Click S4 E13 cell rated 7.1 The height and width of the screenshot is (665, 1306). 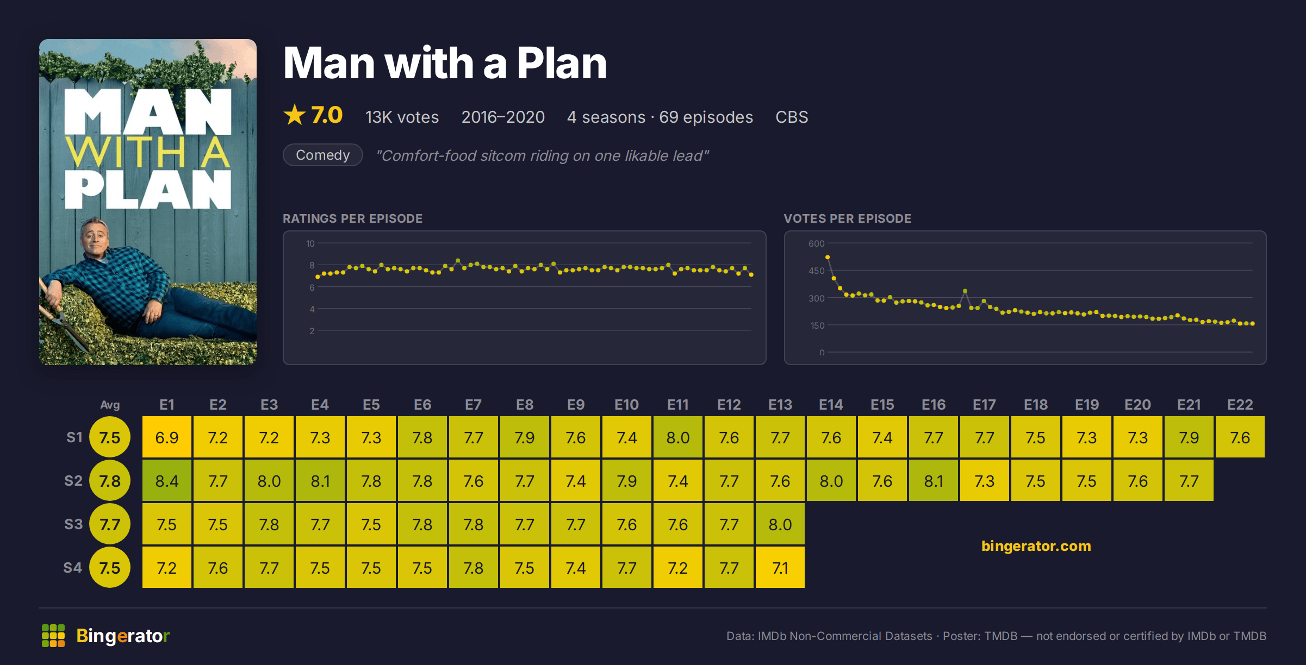(x=780, y=567)
